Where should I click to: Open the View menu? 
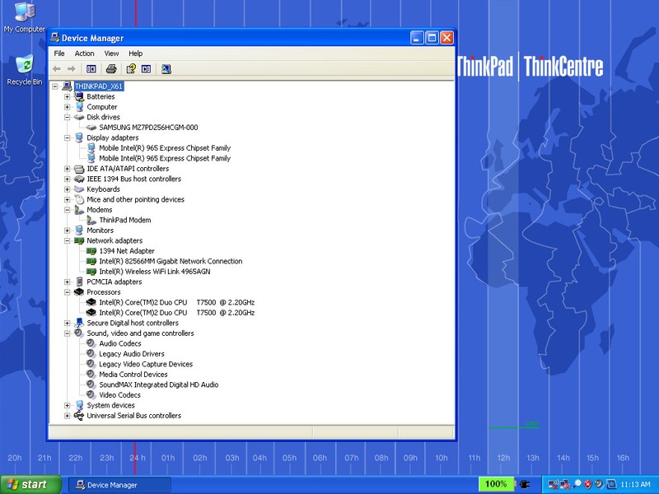[111, 54]
